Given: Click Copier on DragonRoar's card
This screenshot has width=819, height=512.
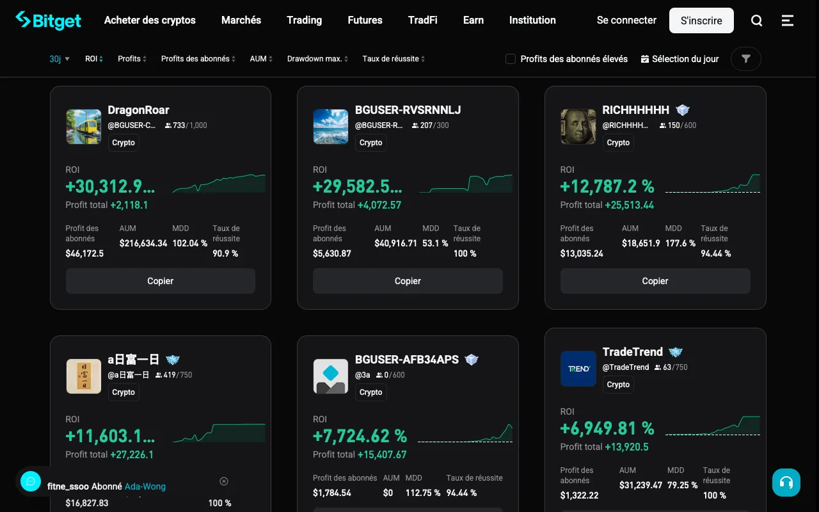Looking at the screenshot, I should tap(161, 281).
